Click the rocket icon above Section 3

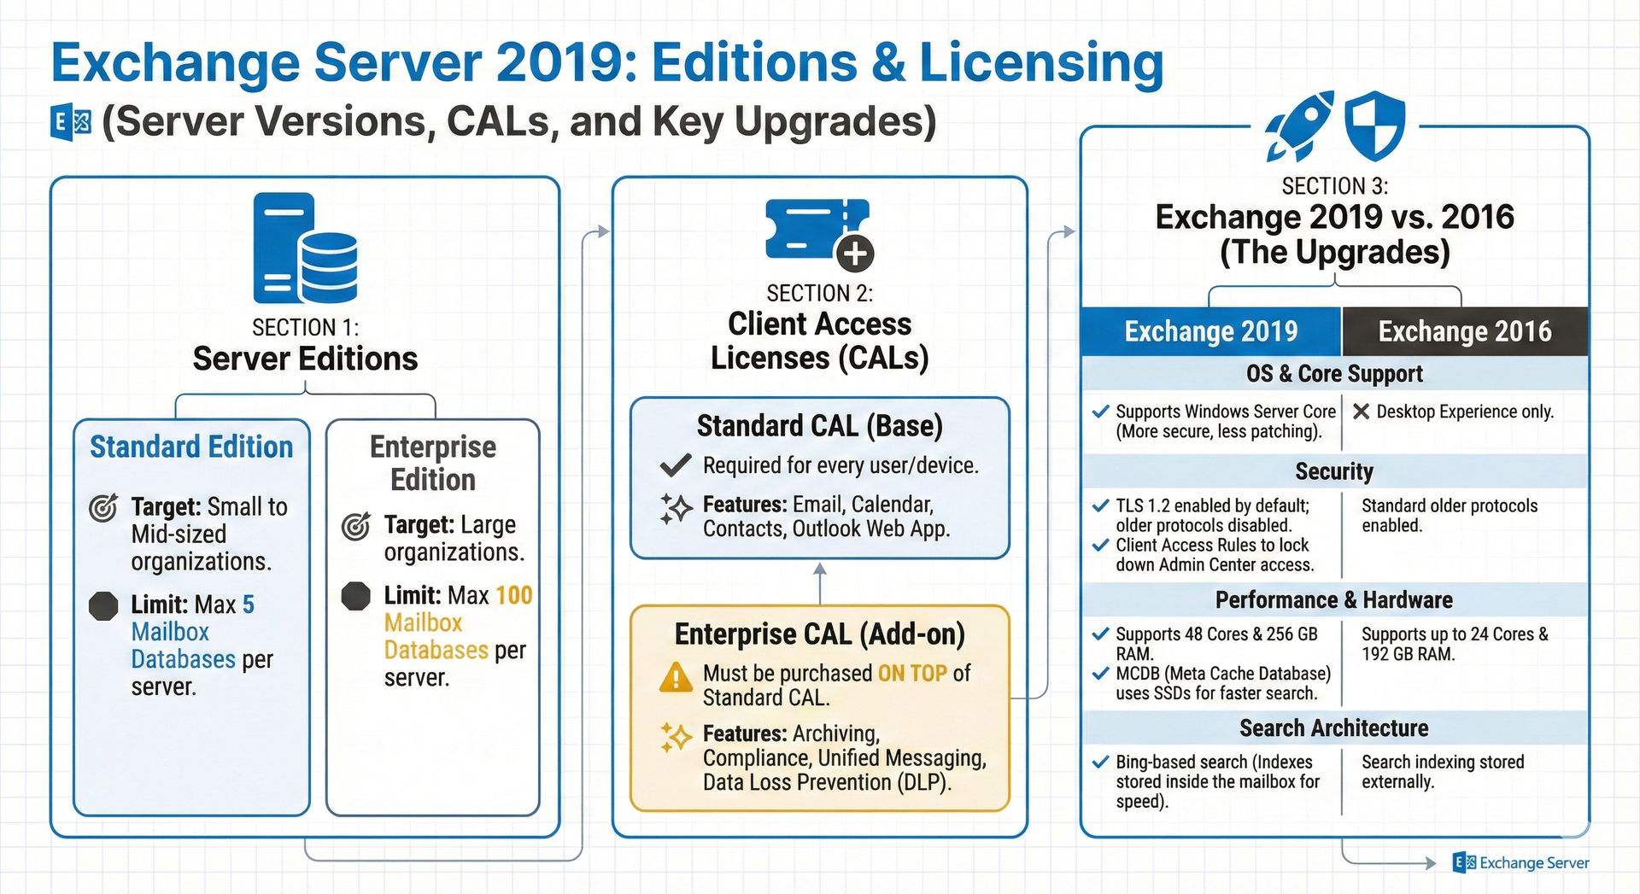pyautogui.click(x=1300, y=126)
